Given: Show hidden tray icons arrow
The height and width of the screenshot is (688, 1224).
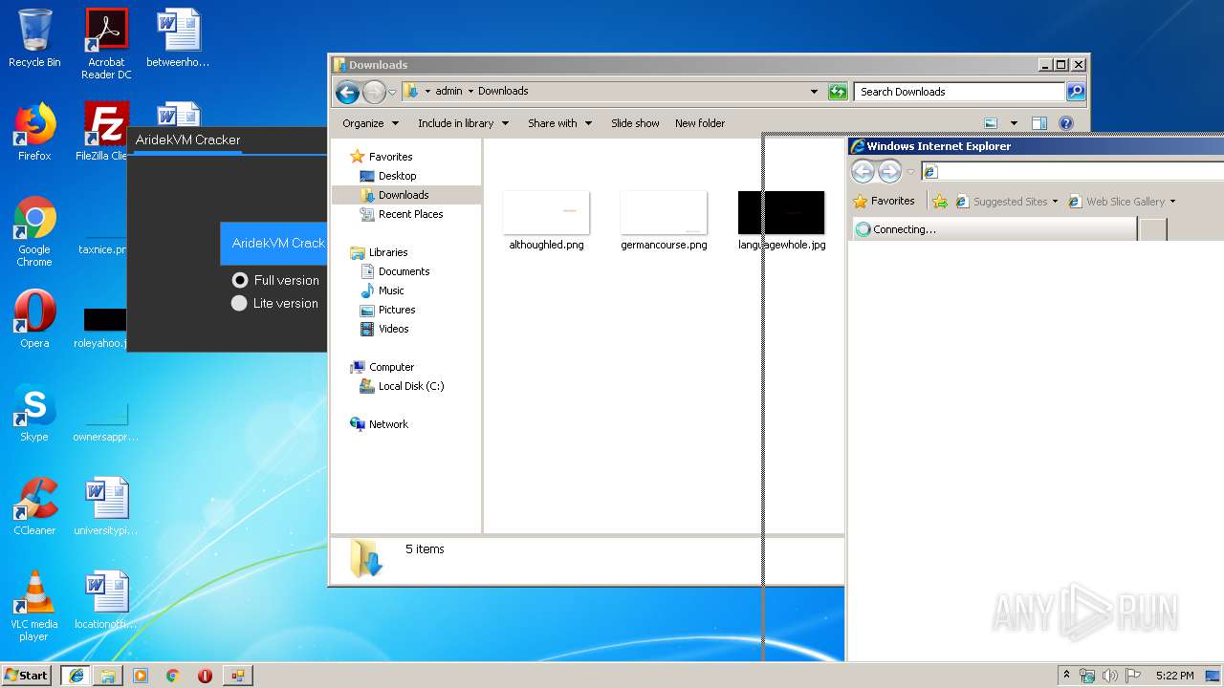Looking at the screenshot, I should point(1066,675).
